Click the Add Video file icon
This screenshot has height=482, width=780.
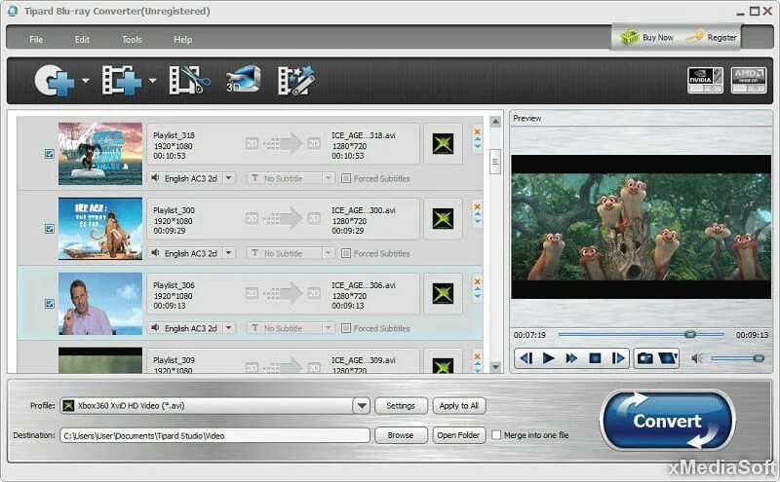point(121,81)
